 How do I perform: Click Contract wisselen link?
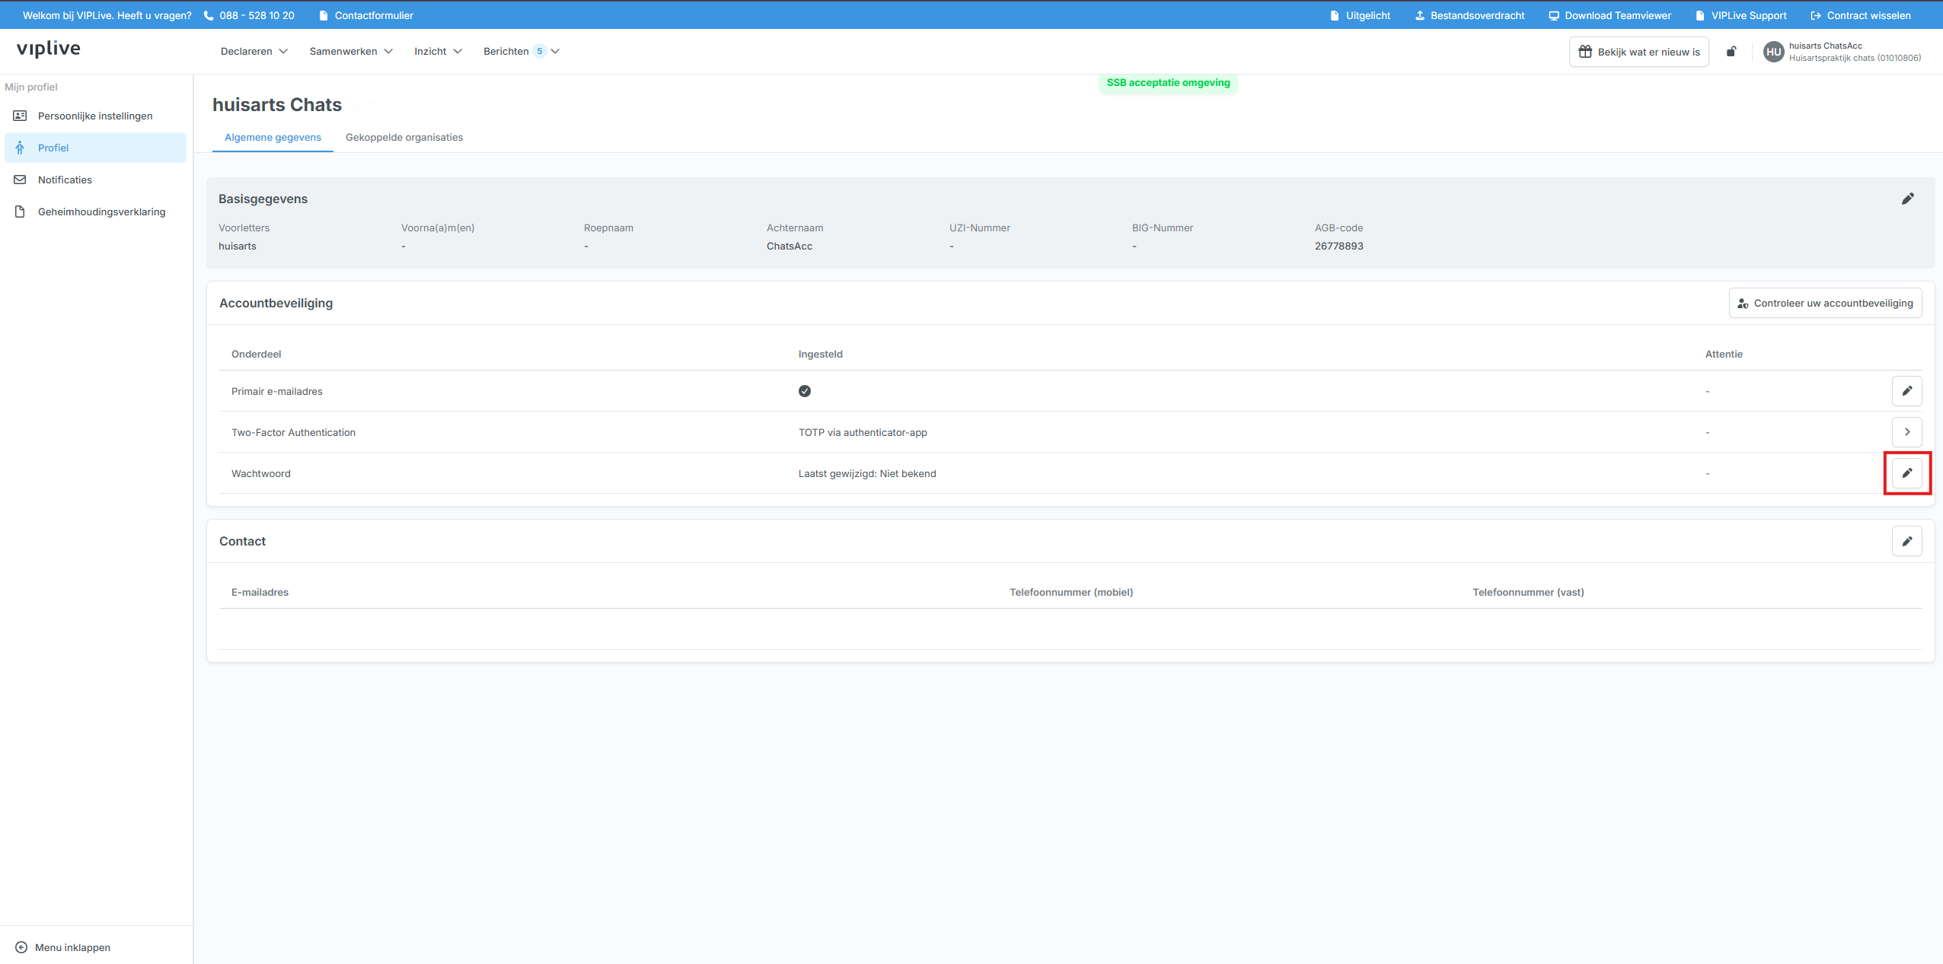(1860, 15)
